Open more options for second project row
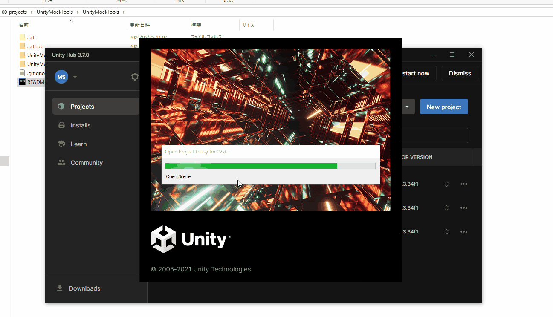The image size is (553, 317). point(464,208)
